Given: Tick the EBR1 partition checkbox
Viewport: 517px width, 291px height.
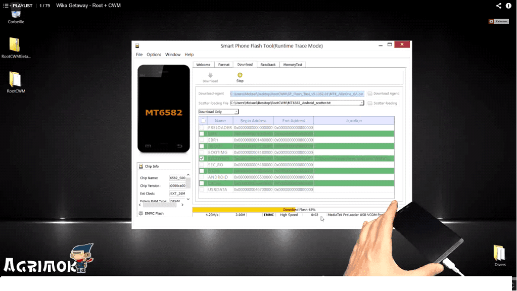Looking at the screenshot, I should [202, 140].
